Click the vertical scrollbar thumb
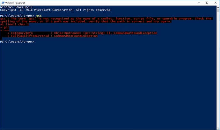 point(218,10)
